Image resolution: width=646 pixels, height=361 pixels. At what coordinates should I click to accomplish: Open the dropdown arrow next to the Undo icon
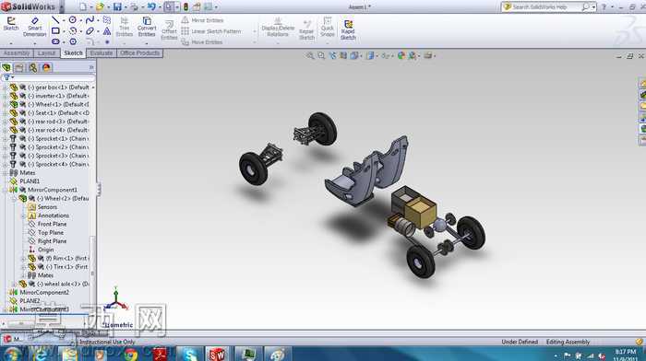point(160,7)
